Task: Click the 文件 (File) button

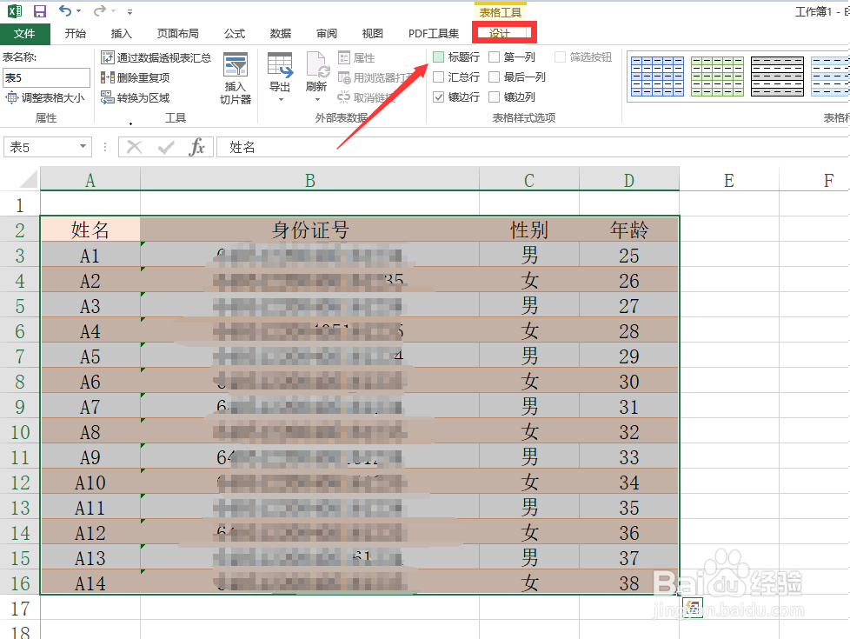Action: point(25,33)
